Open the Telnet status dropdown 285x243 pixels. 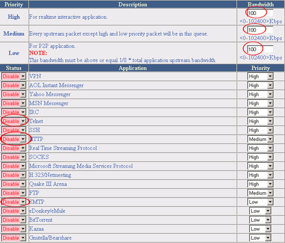click(x=14, y=121)
